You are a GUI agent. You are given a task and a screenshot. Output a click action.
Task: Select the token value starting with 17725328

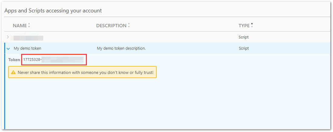point(54,60)
